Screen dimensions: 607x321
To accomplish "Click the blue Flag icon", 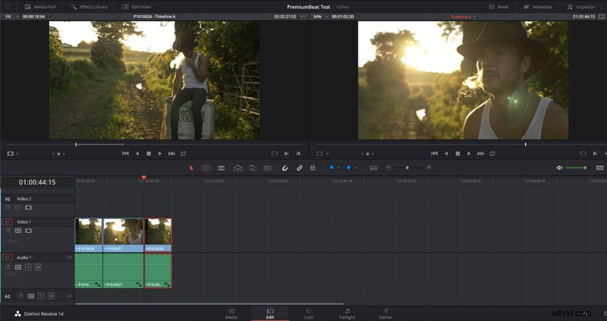I will (x=331, y=168).
